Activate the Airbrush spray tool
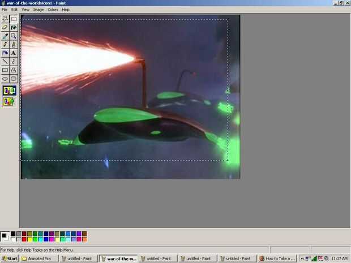351x263 pixels. [x=5, y=53]
